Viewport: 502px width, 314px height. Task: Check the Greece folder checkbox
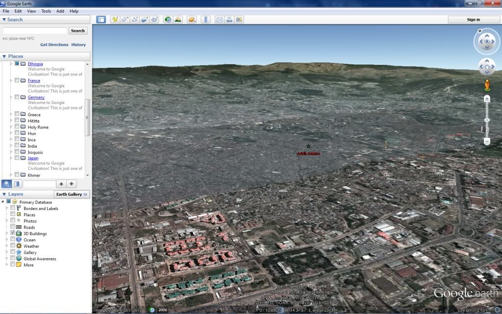(x=17, y=114)
